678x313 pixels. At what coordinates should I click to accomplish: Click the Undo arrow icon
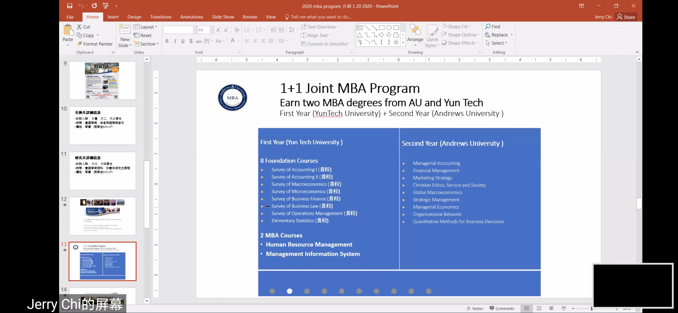81,6
